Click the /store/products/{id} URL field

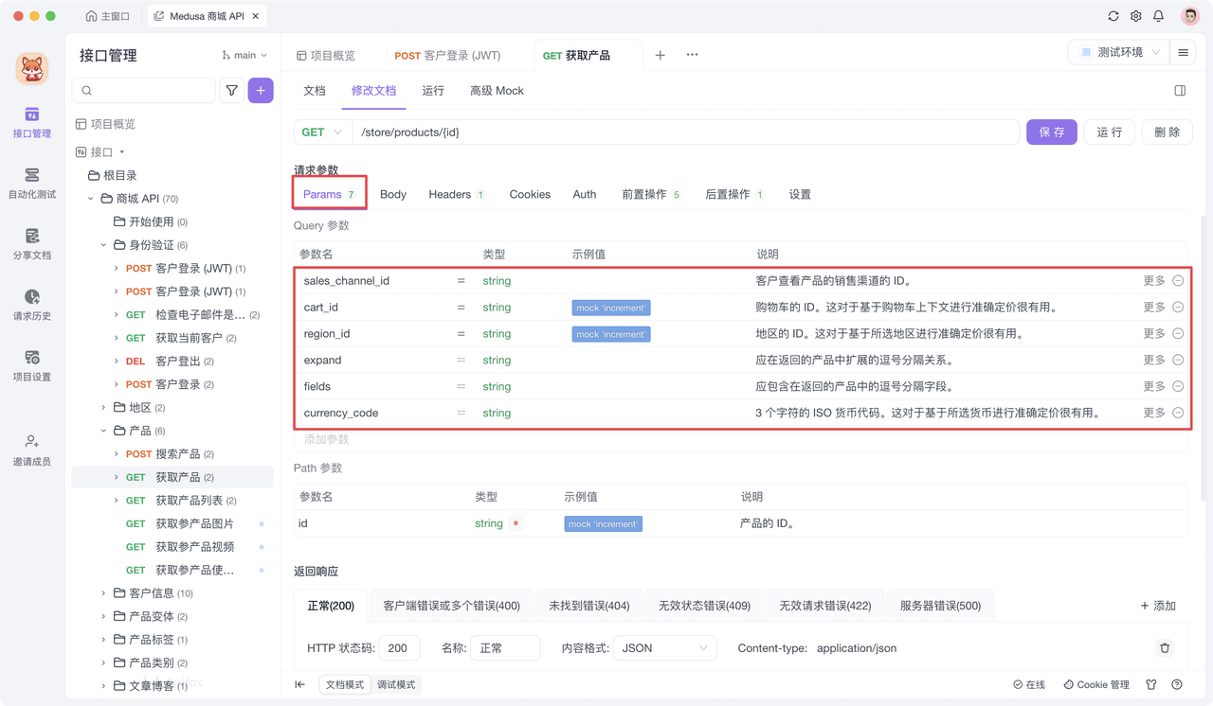pos(686,132)
